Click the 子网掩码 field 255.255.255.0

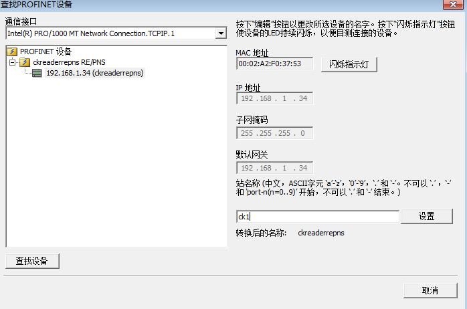coord(274,133)
